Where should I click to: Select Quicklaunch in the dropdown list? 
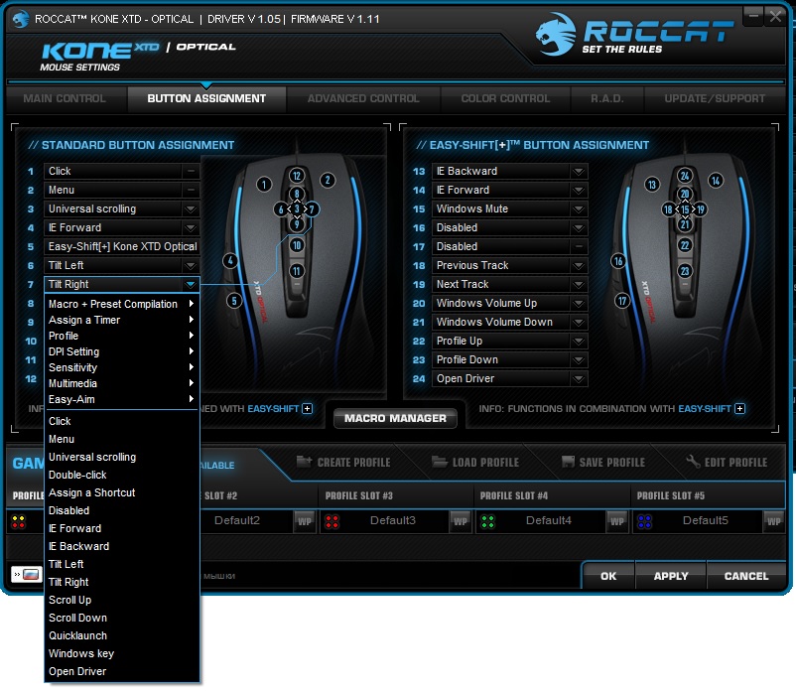pos(122,635)
